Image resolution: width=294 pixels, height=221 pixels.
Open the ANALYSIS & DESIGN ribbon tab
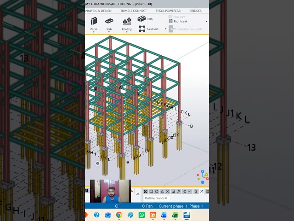point(98,11)
